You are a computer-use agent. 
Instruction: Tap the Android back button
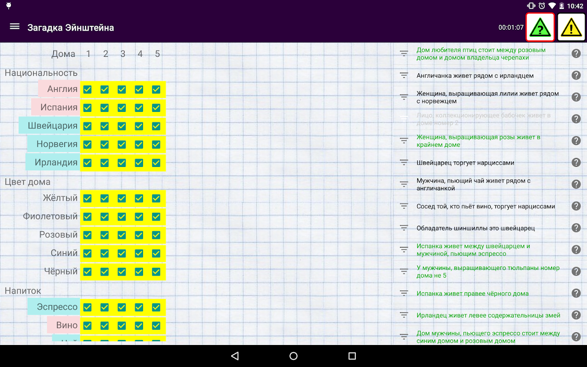235,356
